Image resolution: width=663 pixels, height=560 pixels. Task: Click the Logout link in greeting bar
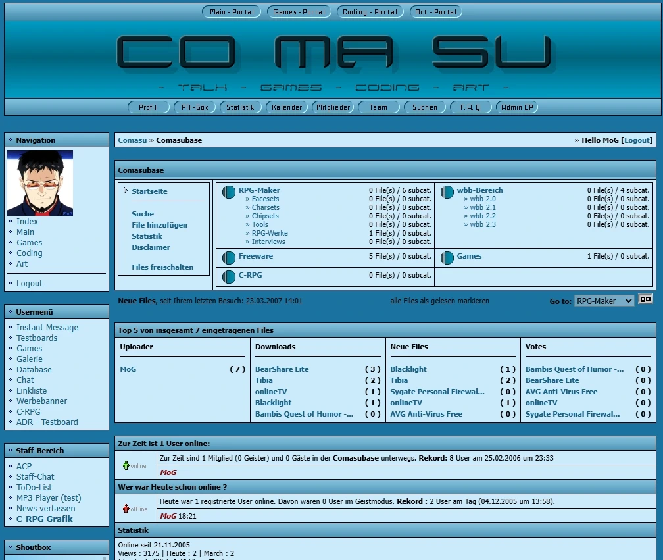[637, 140]
